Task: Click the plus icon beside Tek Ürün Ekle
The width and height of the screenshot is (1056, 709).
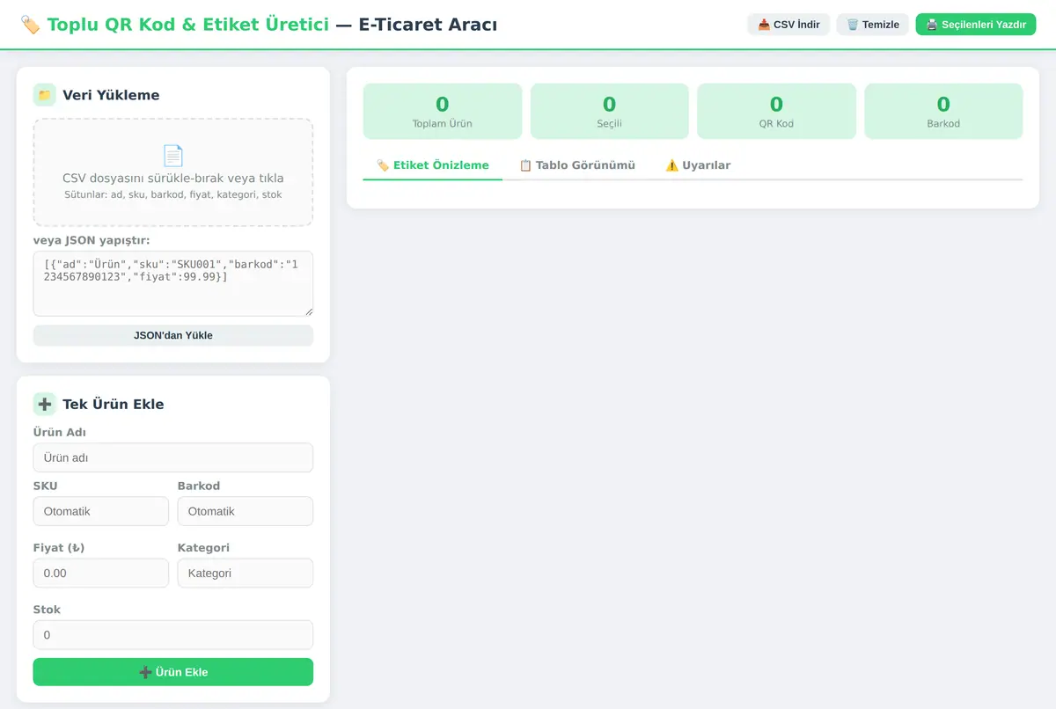Action: (x=45, y=404)
